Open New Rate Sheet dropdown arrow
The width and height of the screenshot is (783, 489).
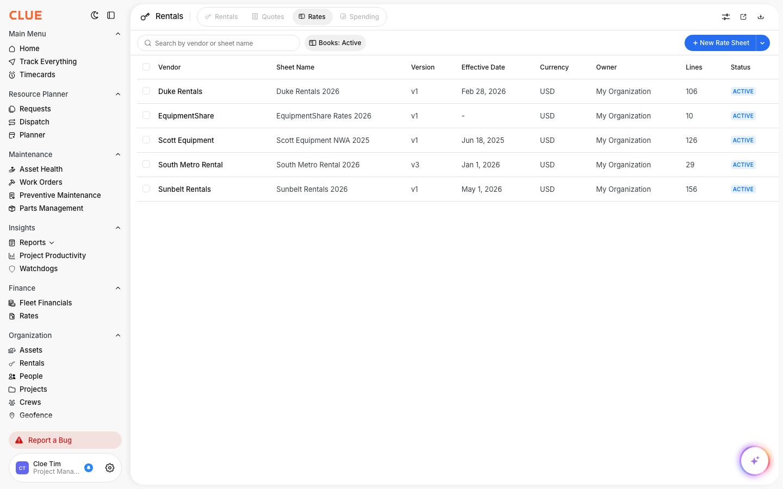tap(763, 43)
